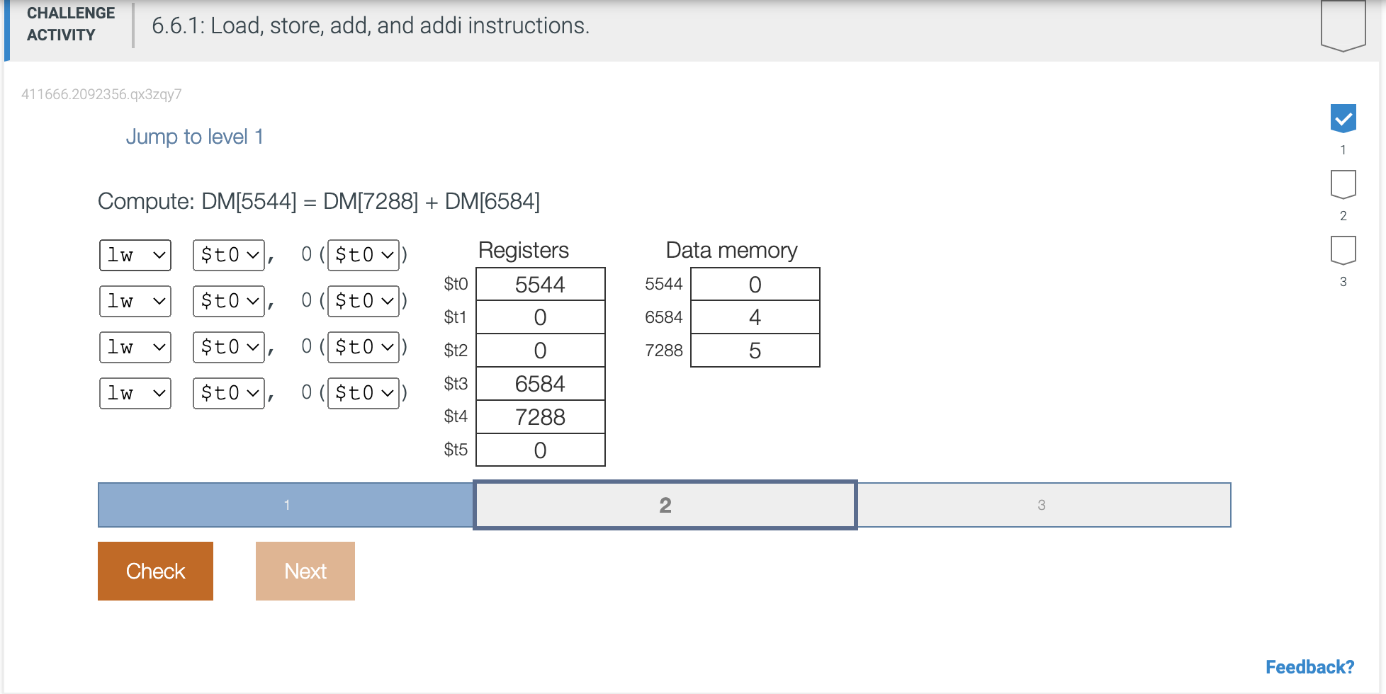
Task: Switch to step 2 of the activity
Action: pyautogui.click(x=665, y=505)
